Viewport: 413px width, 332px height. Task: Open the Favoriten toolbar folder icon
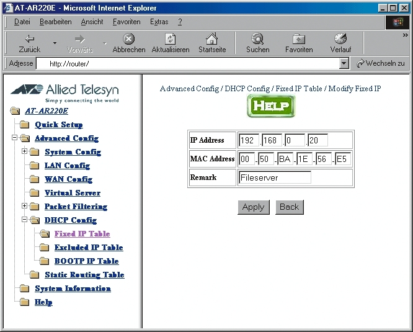[x=299, y=39]
